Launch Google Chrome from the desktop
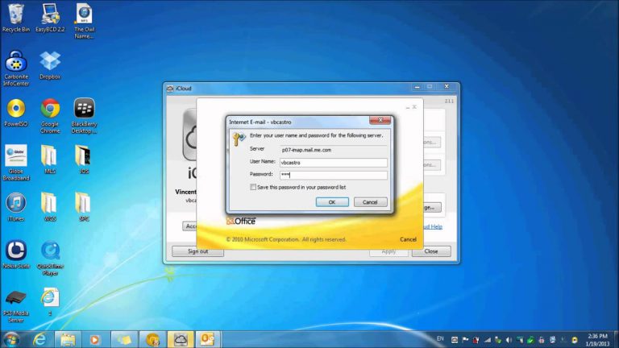 pyautogui.click(x=50, y=116)
